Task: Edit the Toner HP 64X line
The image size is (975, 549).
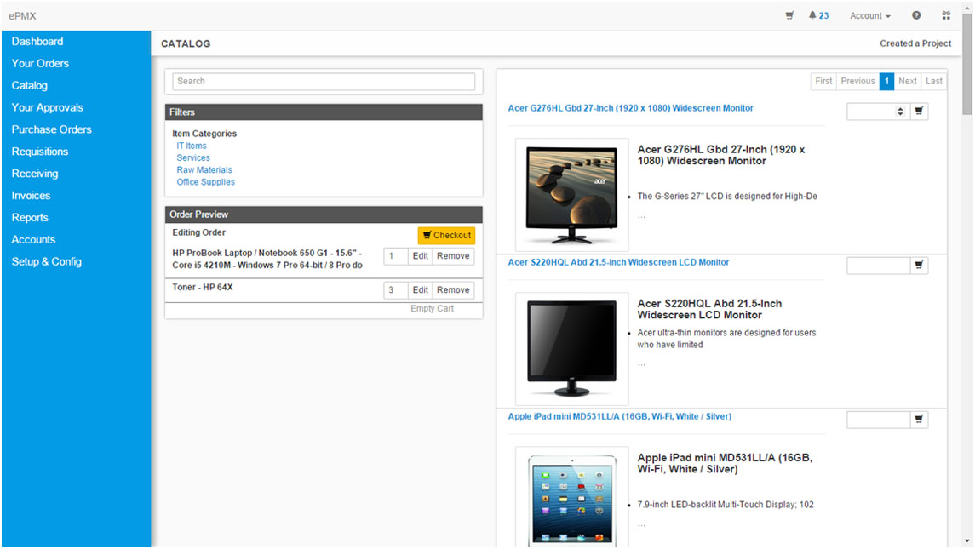Action: tap(421, 290)
